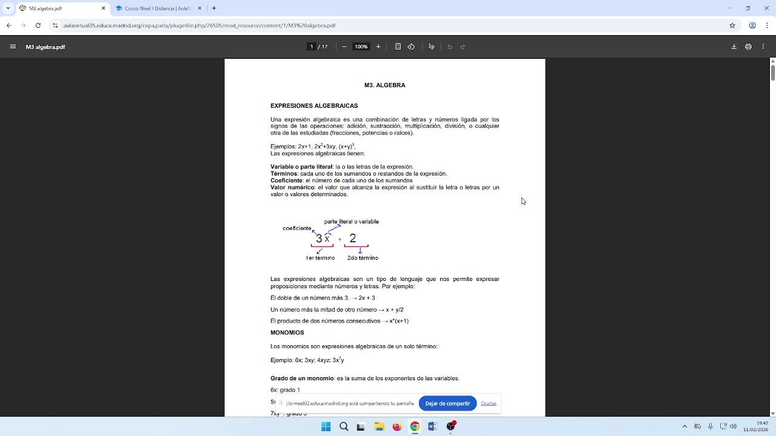Print the PDF document
Image resolution: width=776 pixels, height=436 pixels.
tap(748, 47)
